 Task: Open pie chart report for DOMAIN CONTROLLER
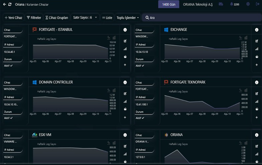click(x=125, y=109)
